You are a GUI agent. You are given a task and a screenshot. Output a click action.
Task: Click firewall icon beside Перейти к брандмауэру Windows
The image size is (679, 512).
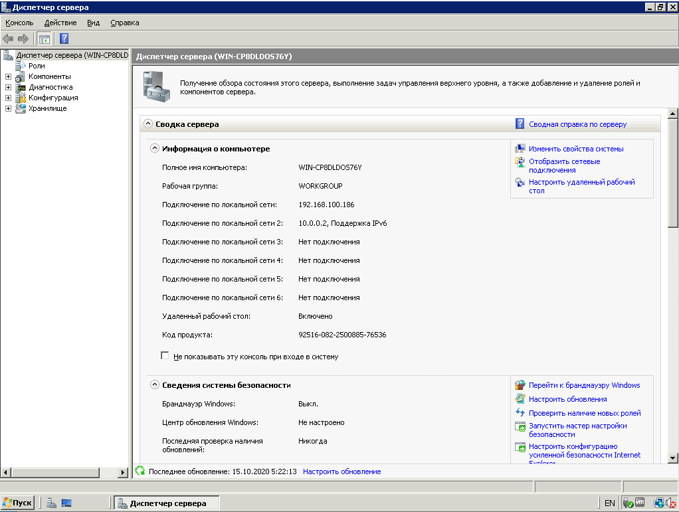click(520, 384)
